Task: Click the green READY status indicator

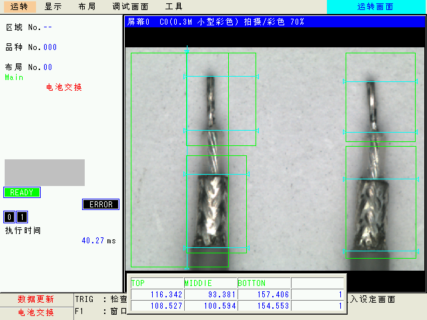Action: tap(22, 193)
